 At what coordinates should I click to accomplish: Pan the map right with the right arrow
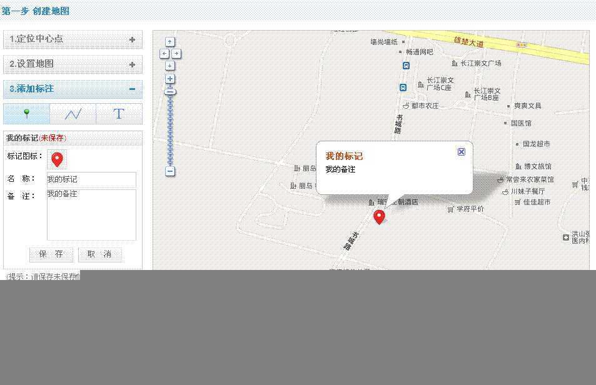coord(177,53)
